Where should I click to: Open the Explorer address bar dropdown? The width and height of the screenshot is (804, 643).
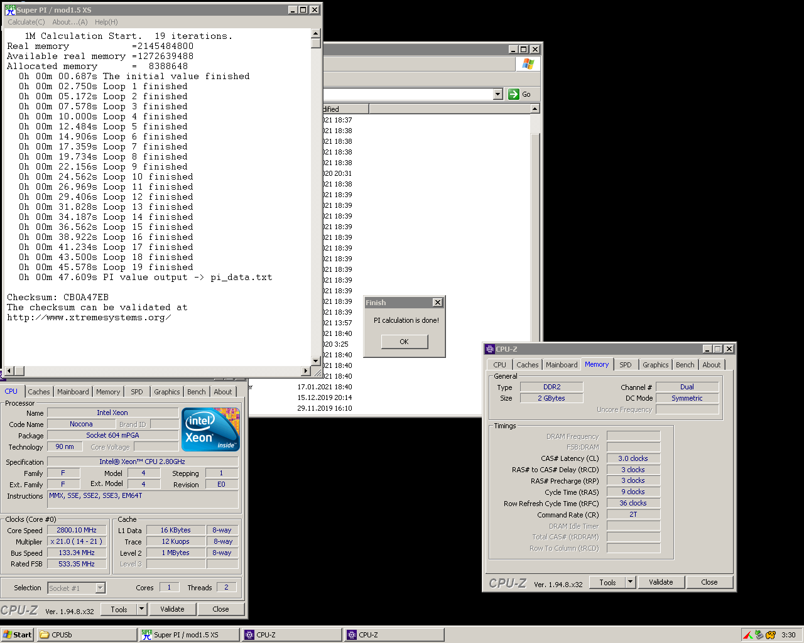pos(498,94)
